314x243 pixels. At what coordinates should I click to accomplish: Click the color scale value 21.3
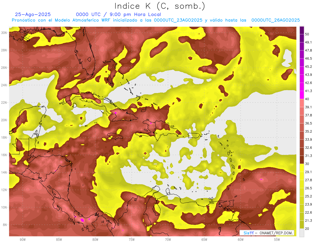309,220
